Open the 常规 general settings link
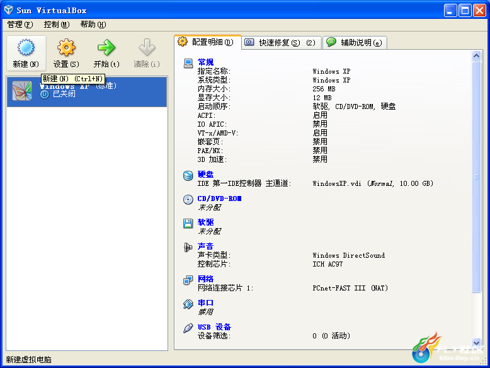The image size is (490, 368). (x=205, y=62)
